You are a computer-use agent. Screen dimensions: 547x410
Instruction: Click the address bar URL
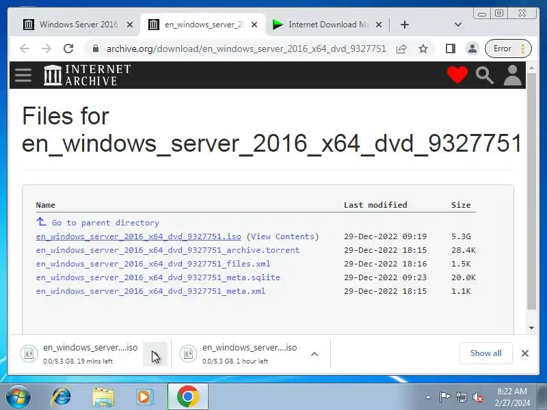(x=246, y=49)
